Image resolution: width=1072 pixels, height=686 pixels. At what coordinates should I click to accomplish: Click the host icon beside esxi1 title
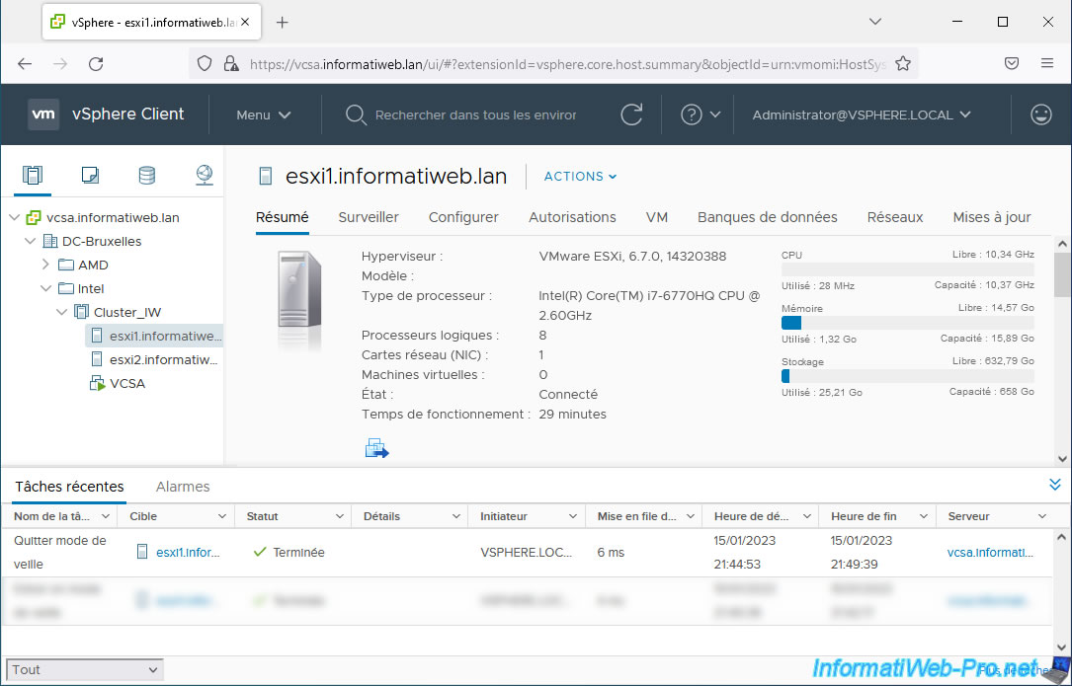265,177
